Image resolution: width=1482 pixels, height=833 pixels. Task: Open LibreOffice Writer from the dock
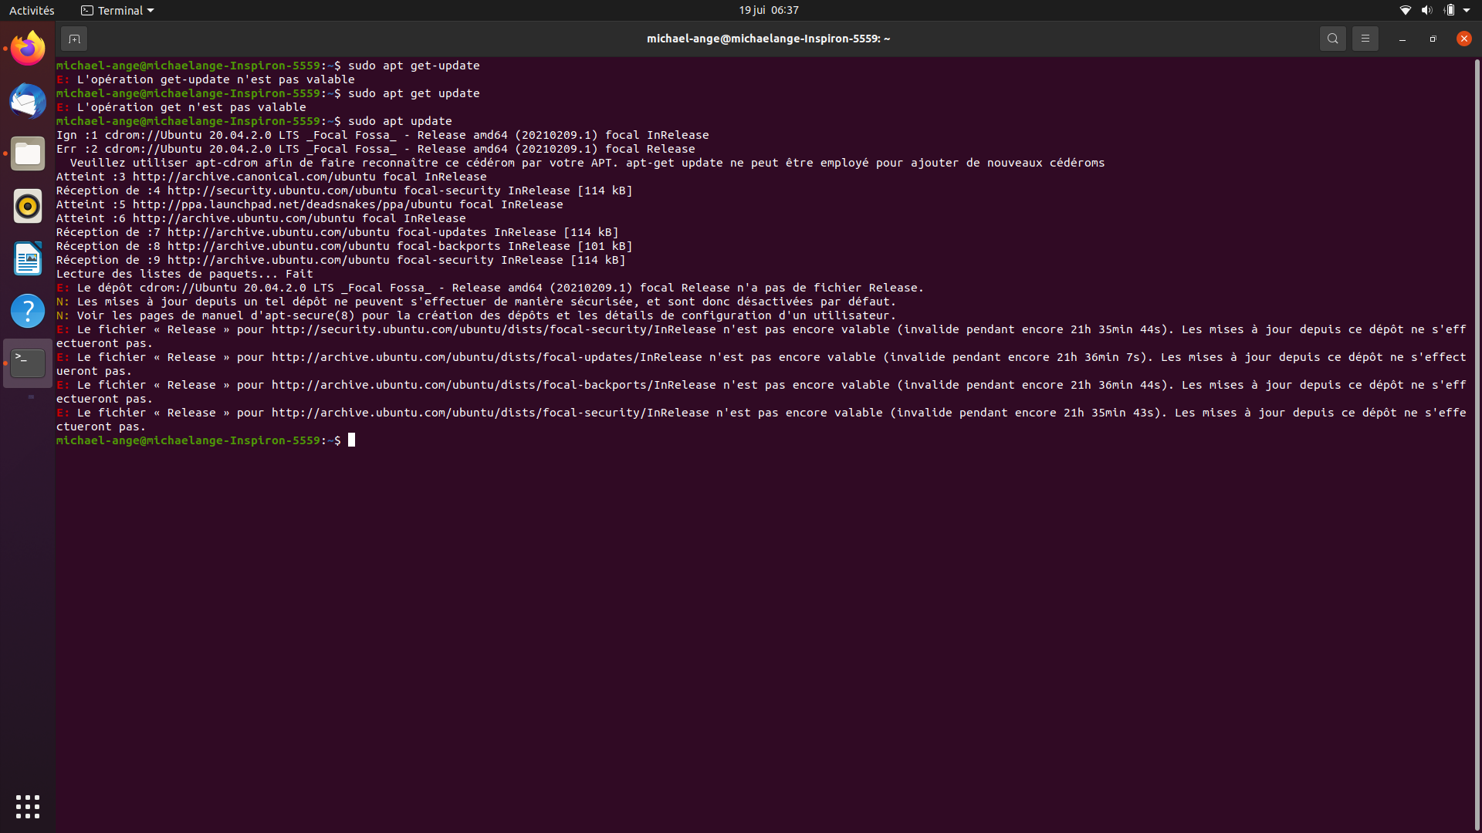28,258
